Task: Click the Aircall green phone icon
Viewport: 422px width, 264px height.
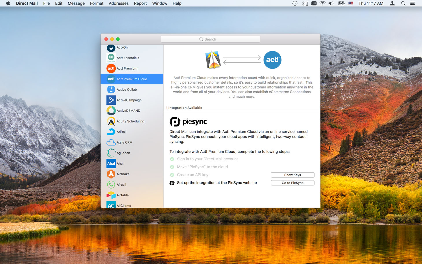Action: pyautogui.click(x=111, y=184)
